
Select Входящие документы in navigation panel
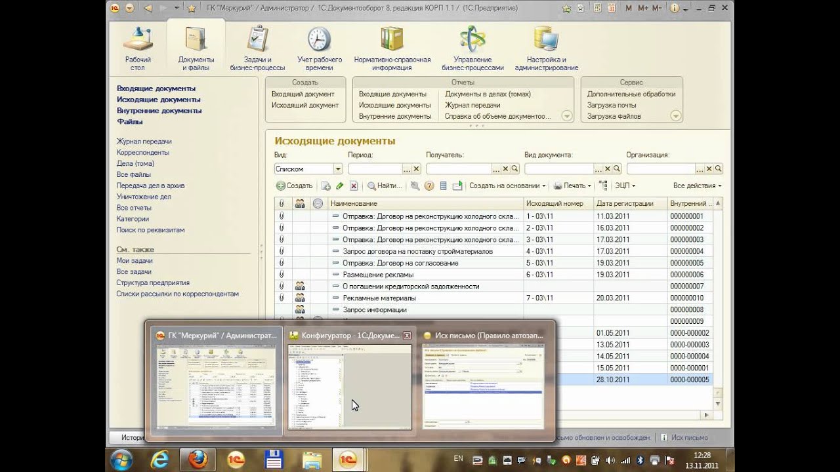pyautogui.click(x=156, y=88)
